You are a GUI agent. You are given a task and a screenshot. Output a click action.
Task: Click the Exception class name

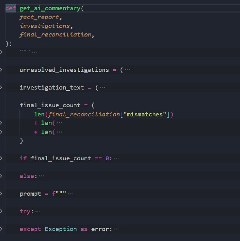61,229
